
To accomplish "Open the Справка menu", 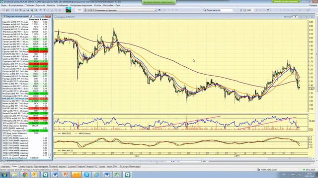I will click(313, 5).
